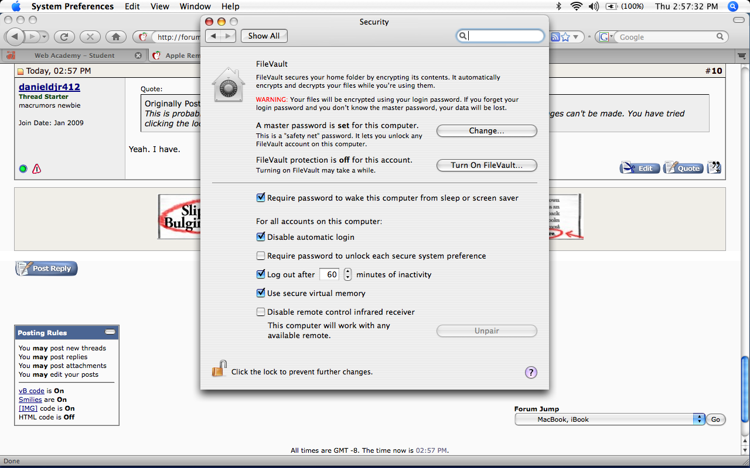Enable Disable remote control infrared receiver
Image resolution: width=750 pixels, height=468 pixels.
261,312
